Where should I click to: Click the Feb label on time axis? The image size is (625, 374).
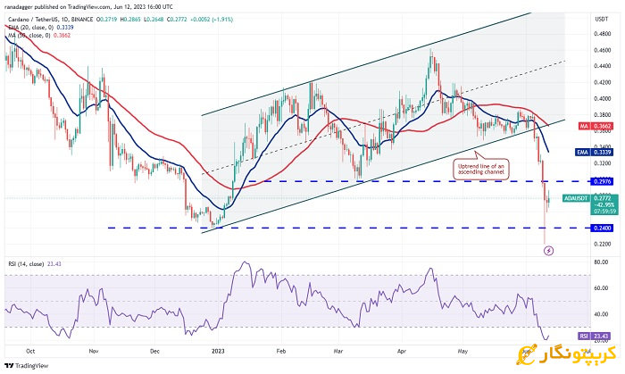pyautogui.click(x=281, y=352)
